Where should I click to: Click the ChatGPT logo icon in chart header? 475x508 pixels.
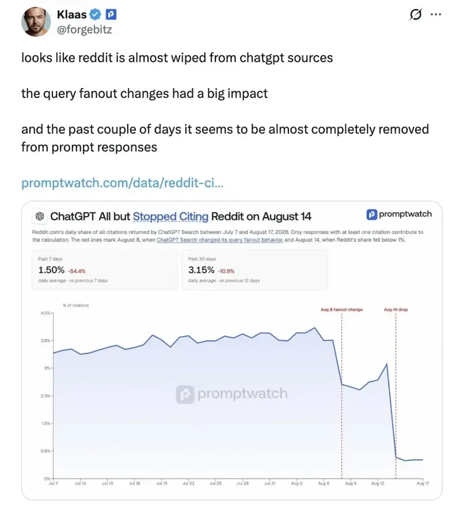tap(40, 216)
